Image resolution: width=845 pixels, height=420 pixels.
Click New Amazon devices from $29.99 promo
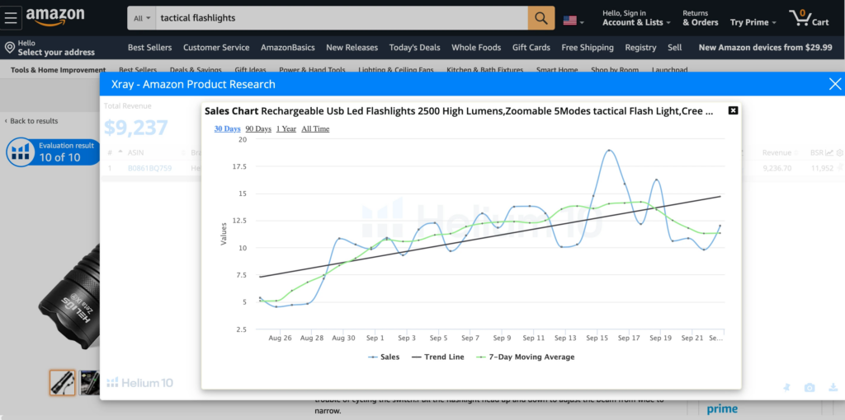[x=765, y=47]
